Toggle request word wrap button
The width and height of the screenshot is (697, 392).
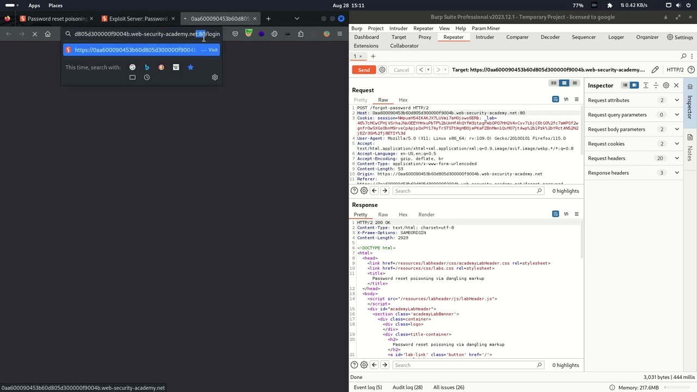(x=555, y=100)
